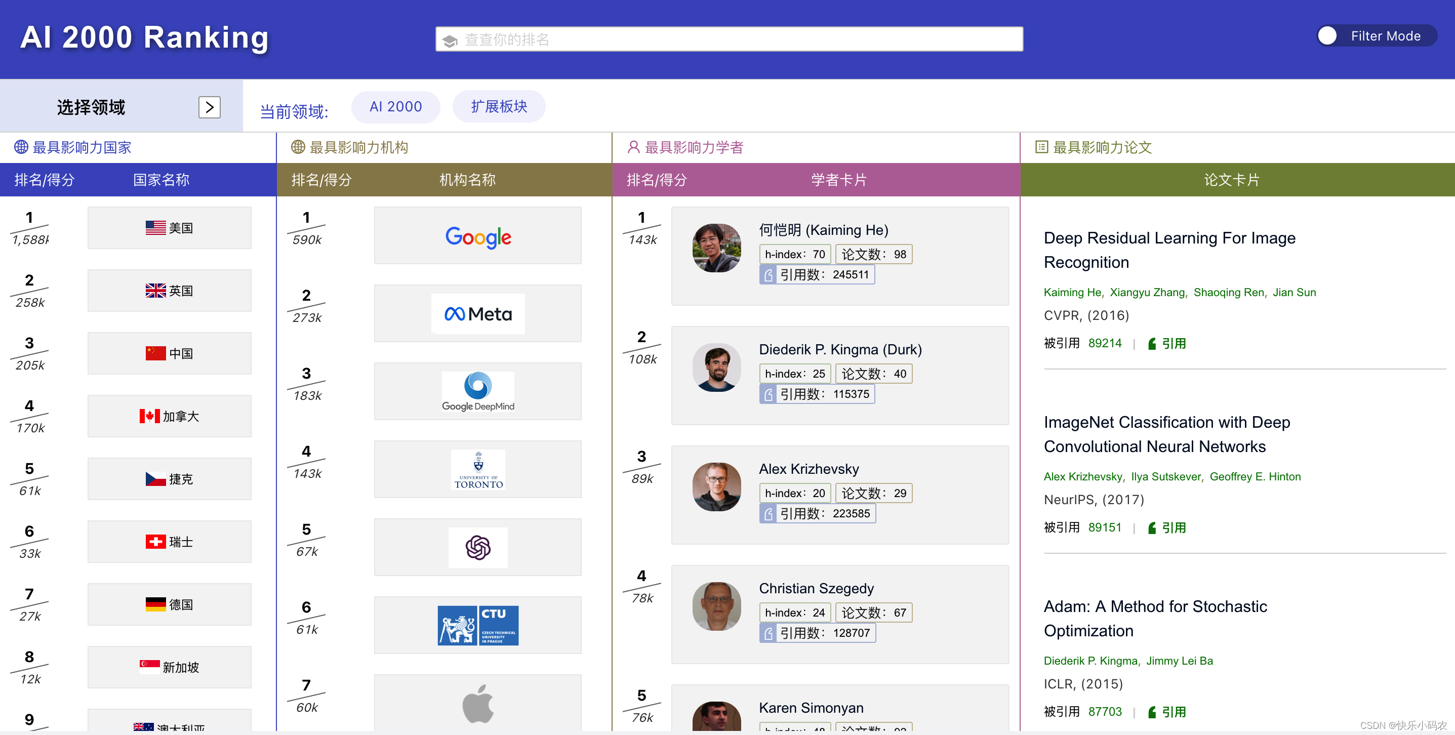Open the Meta institution logo card
Viewport: 1455px width, 735px height.
point(478,314)
